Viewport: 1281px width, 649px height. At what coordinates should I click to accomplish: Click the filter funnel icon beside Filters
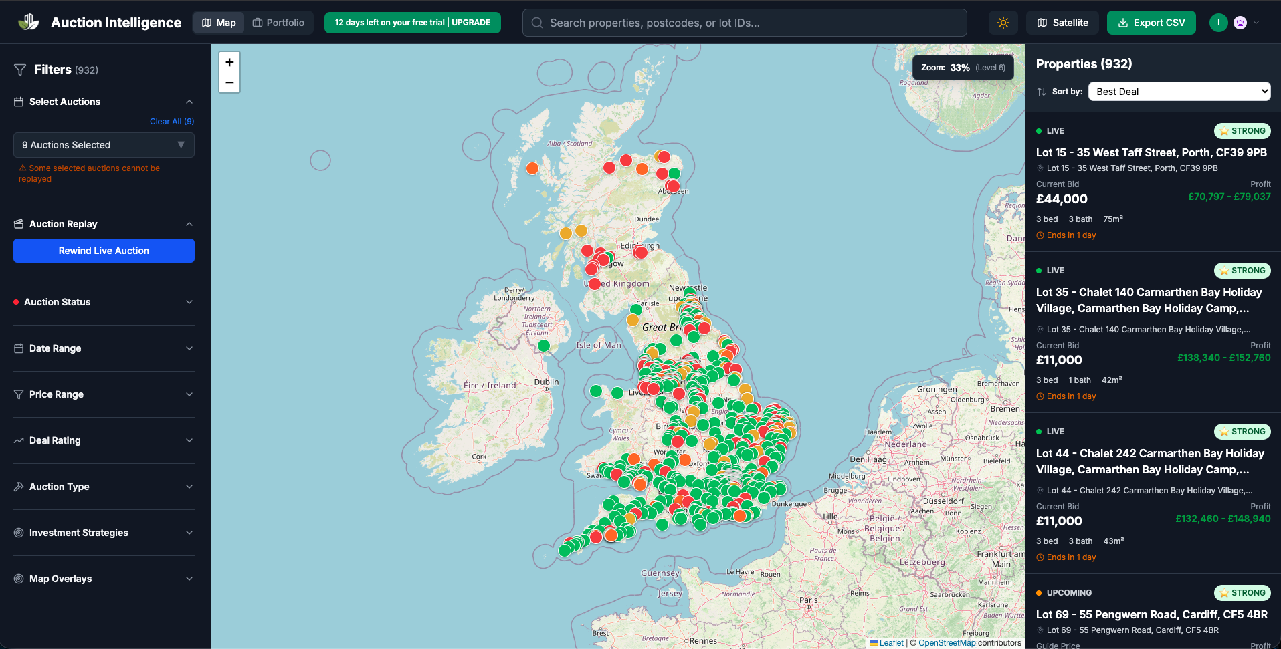click(x=19, y=69)
